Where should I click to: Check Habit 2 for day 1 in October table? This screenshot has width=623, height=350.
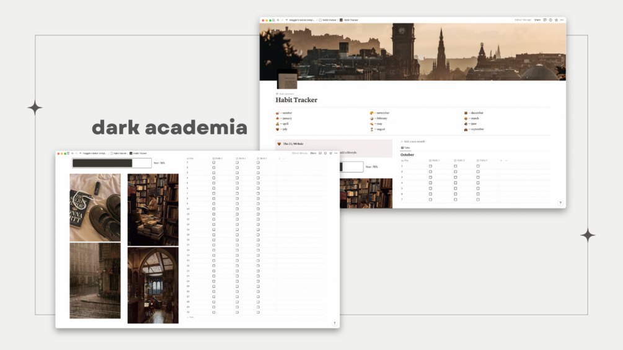pos(456,166)
